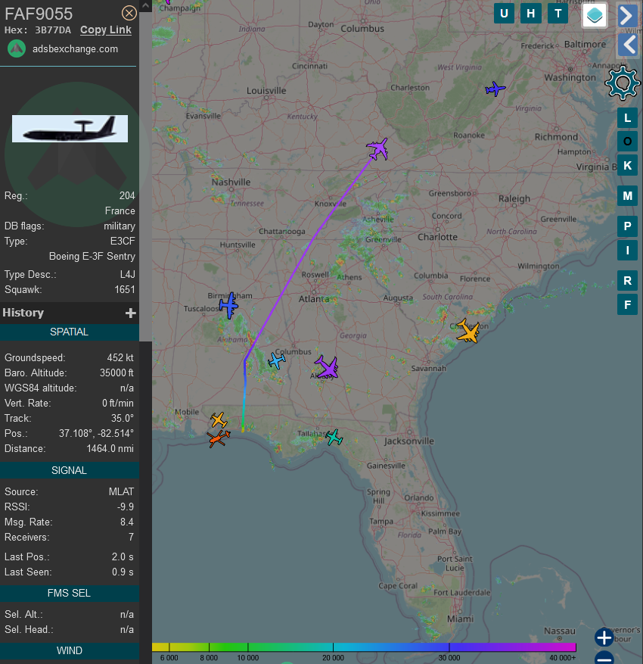The image size is (643, 664).
Task: Select the purple FAF9055 aircraft near Kentucky
Action: tap(377, 148)
